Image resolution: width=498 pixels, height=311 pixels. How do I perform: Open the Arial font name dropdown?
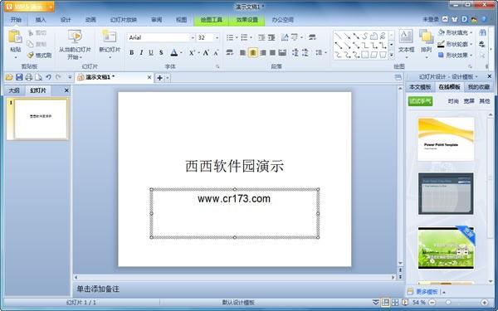pyautogui.click(x=193, y=38)
